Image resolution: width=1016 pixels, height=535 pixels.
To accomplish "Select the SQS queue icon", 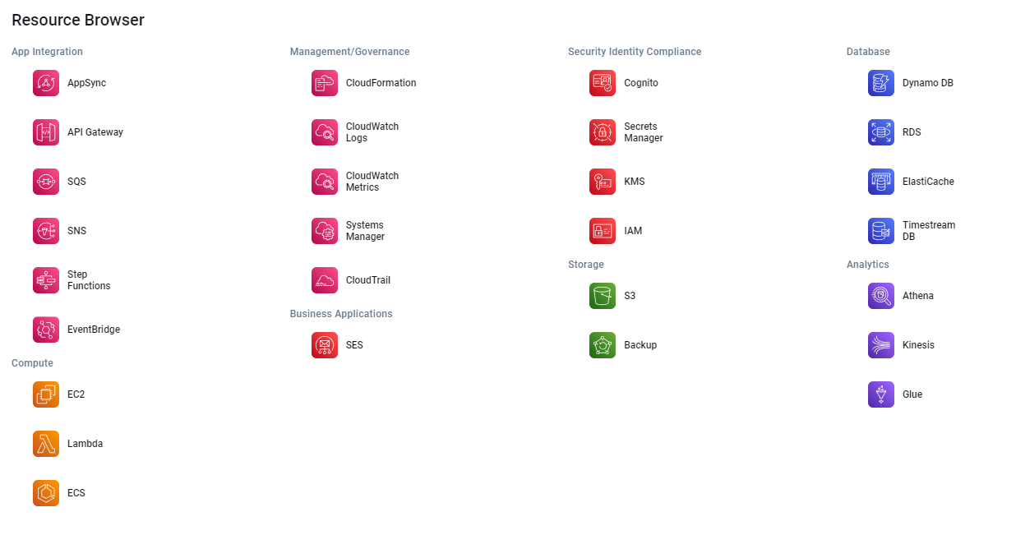I will pyautogui.click(x=46, y=182).
